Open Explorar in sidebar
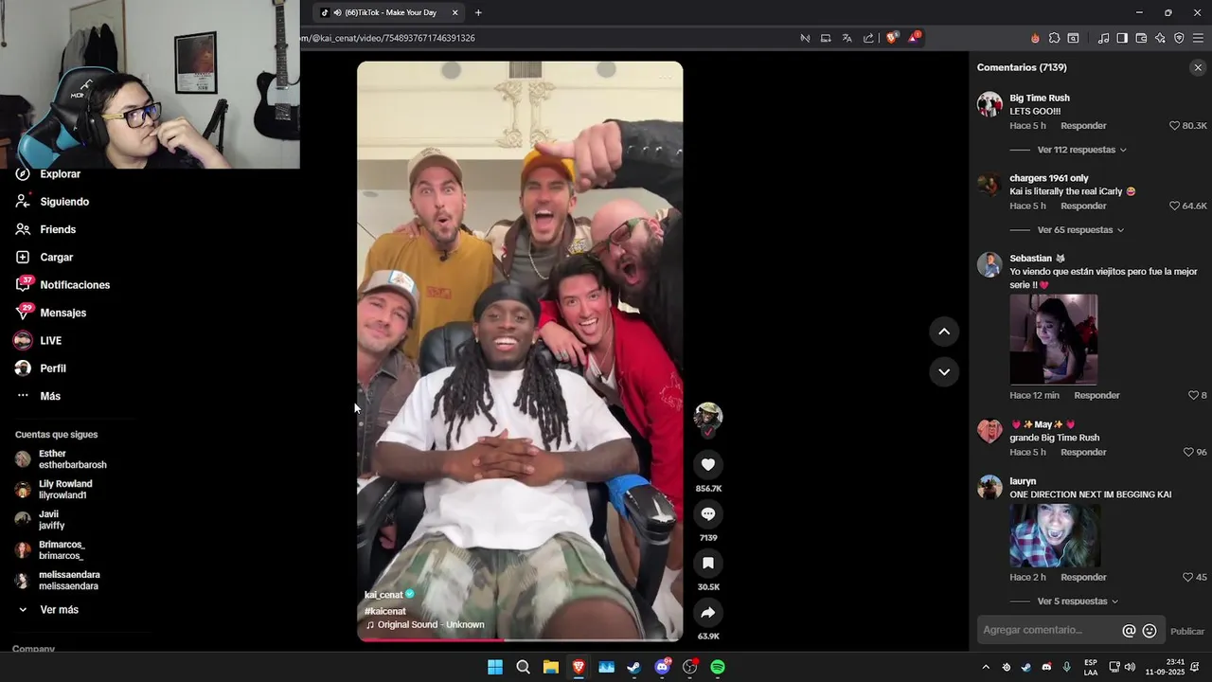The height and width of the screenshot is (682, 1212). point(60,174)
